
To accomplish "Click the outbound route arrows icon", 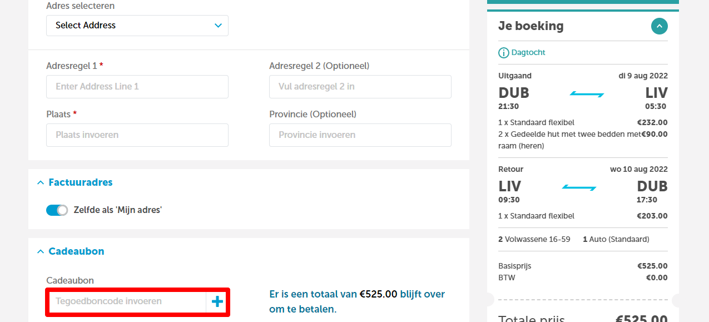I will (x=587, y=95).
